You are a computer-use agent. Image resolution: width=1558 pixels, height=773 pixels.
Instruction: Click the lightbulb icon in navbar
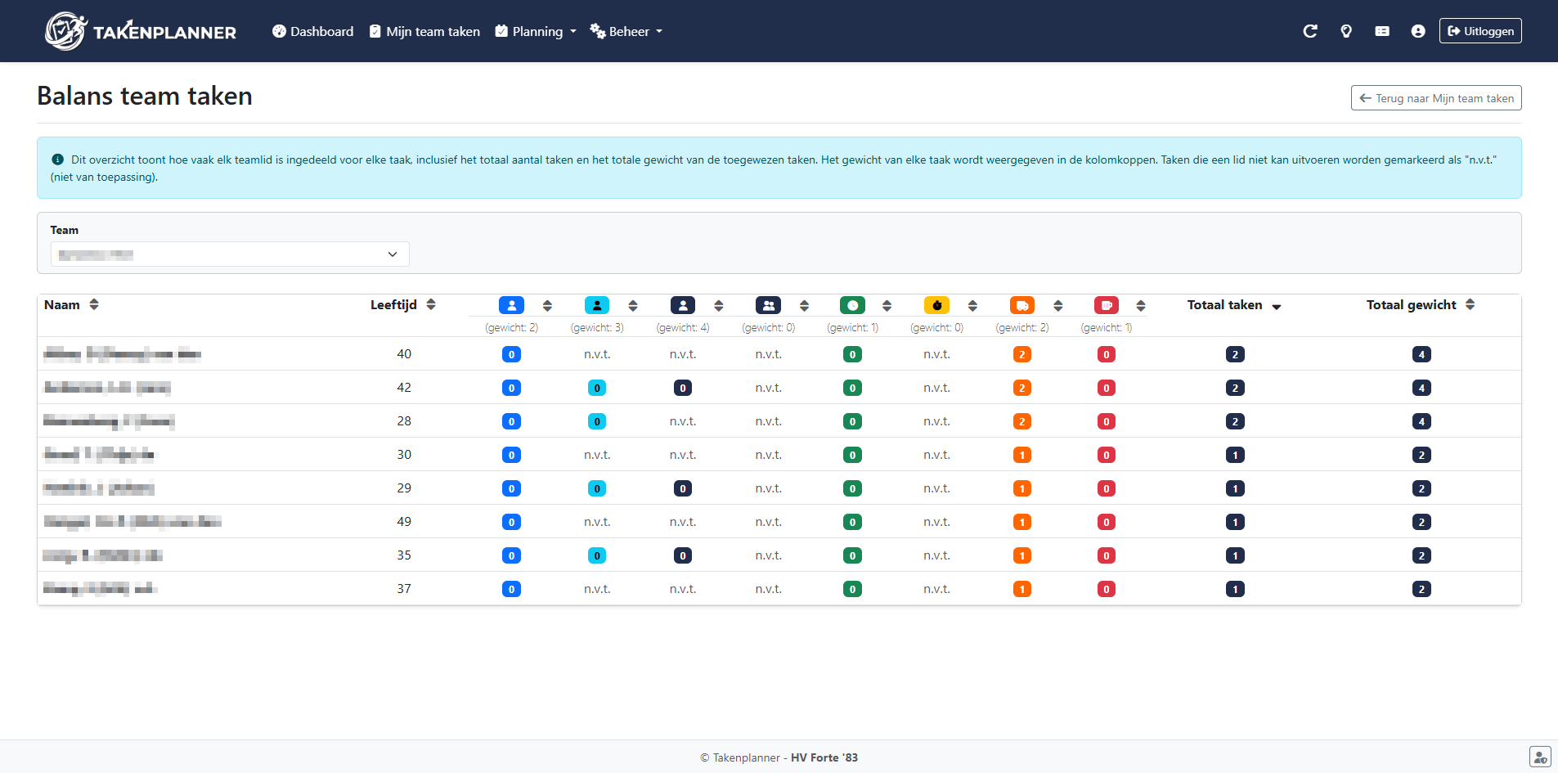coord(1345,31)
